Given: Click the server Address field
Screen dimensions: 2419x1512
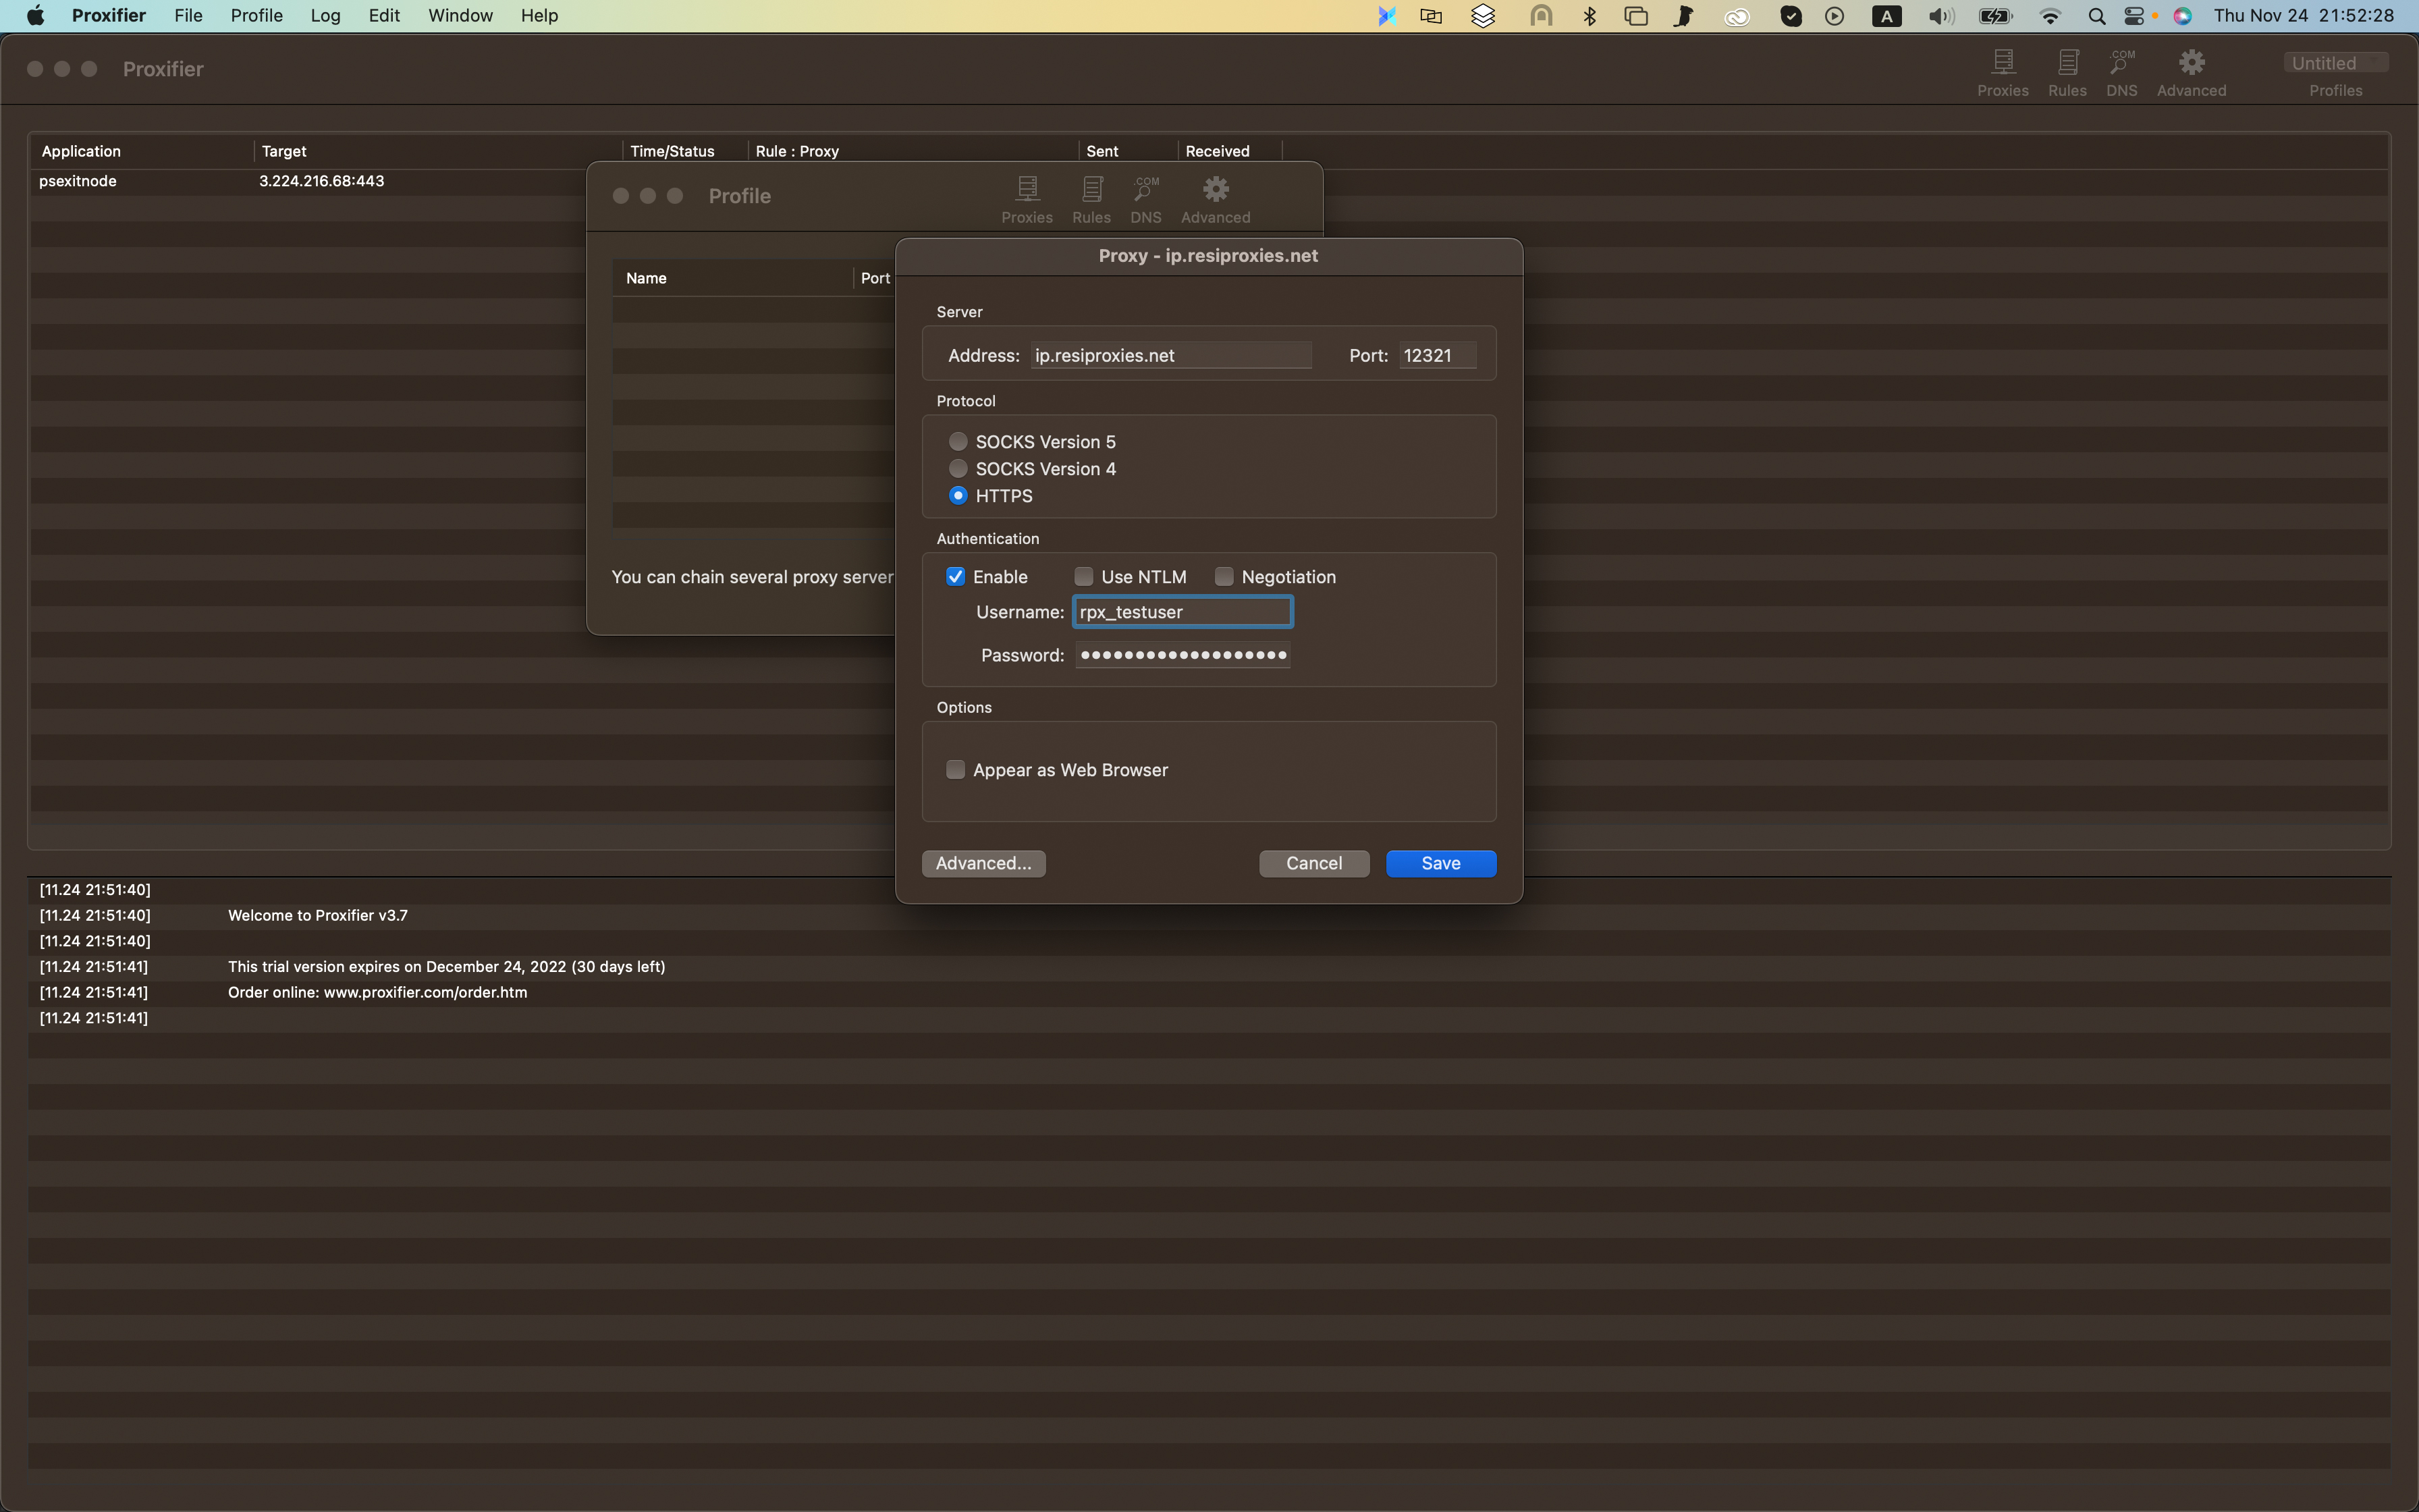Looking at the screenshot, I should [x=1170, y=355].
